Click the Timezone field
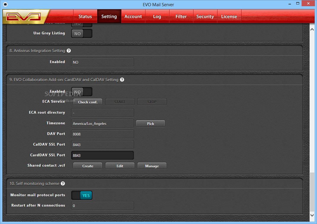 click(103, 123)
